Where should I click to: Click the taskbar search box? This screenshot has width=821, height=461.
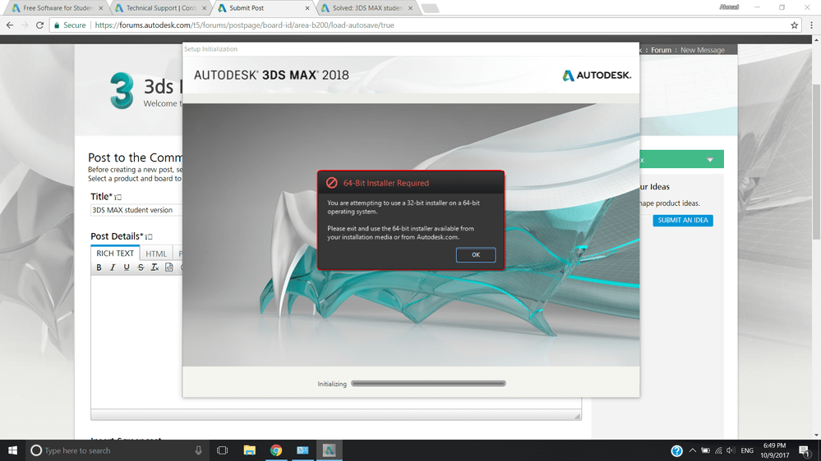[116, 450]
